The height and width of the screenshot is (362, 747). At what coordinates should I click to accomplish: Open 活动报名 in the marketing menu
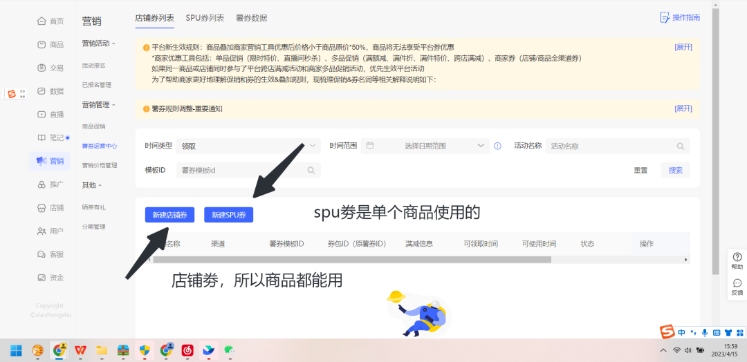(94, 66)
